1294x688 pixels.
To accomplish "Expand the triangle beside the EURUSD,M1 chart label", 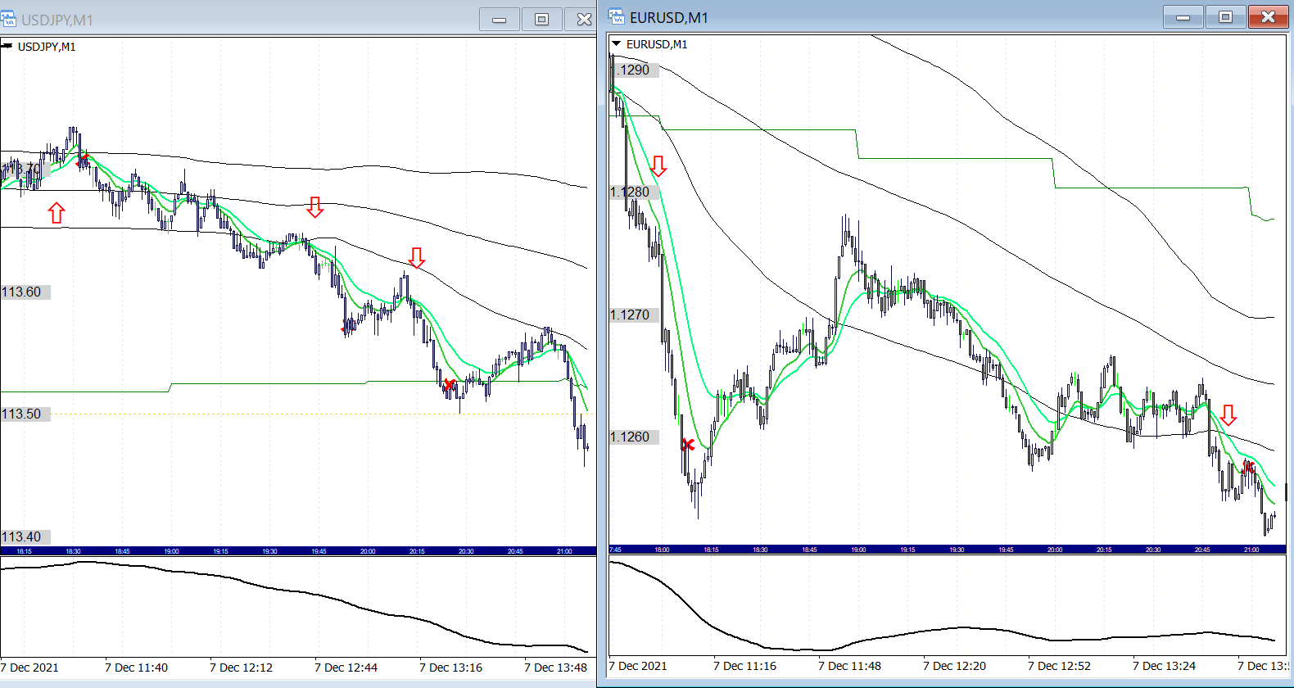I will coord(616,43).
